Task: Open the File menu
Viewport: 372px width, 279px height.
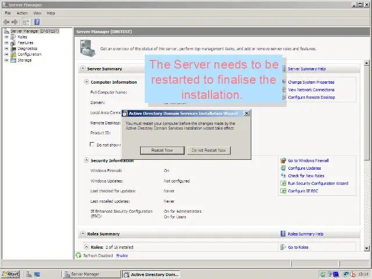Action: click(x=8, y=13)
